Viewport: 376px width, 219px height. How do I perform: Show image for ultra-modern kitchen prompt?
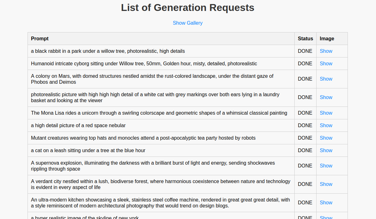(x=326, y=202)
